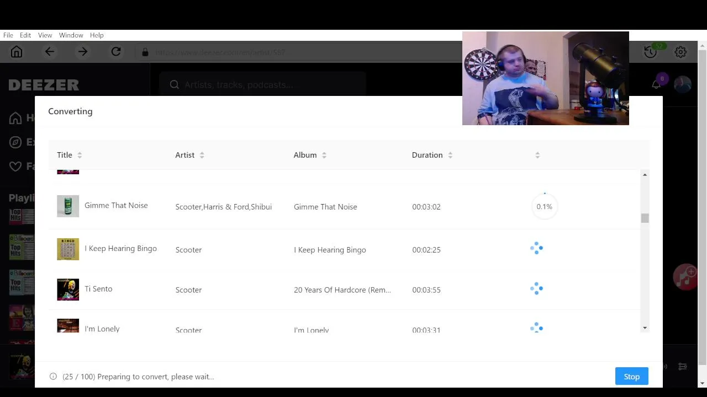Screen dimensions: 707x397
Task: Click the home icon in the toolbar
Action: [x=17, y=52]
